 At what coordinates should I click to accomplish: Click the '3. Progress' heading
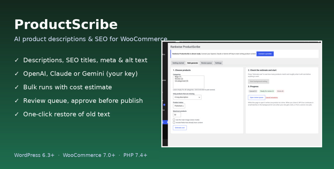coord(253,86)
